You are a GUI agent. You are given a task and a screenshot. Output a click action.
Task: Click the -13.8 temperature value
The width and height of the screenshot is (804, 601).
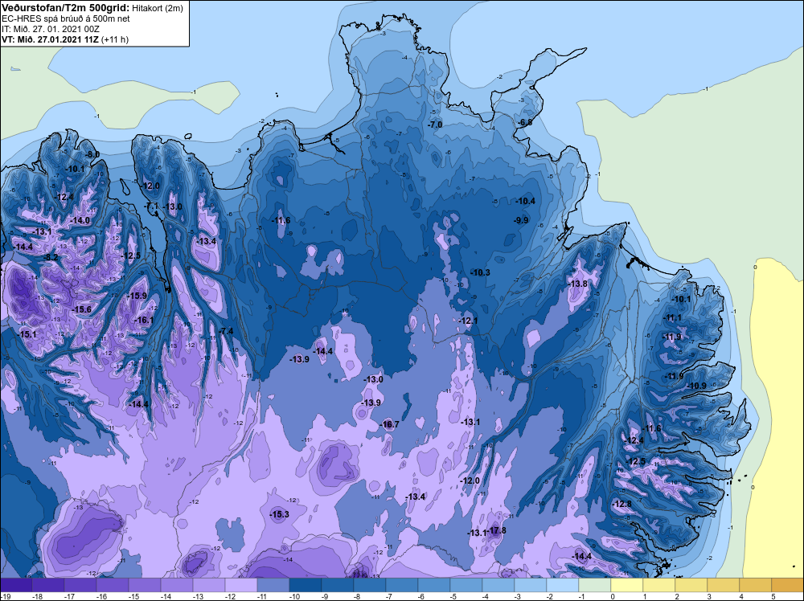[x=578, y=284]
